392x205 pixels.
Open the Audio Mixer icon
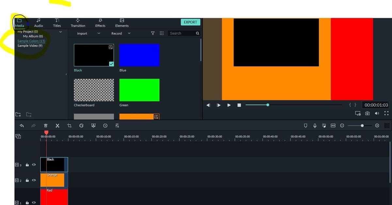point(324,125)
